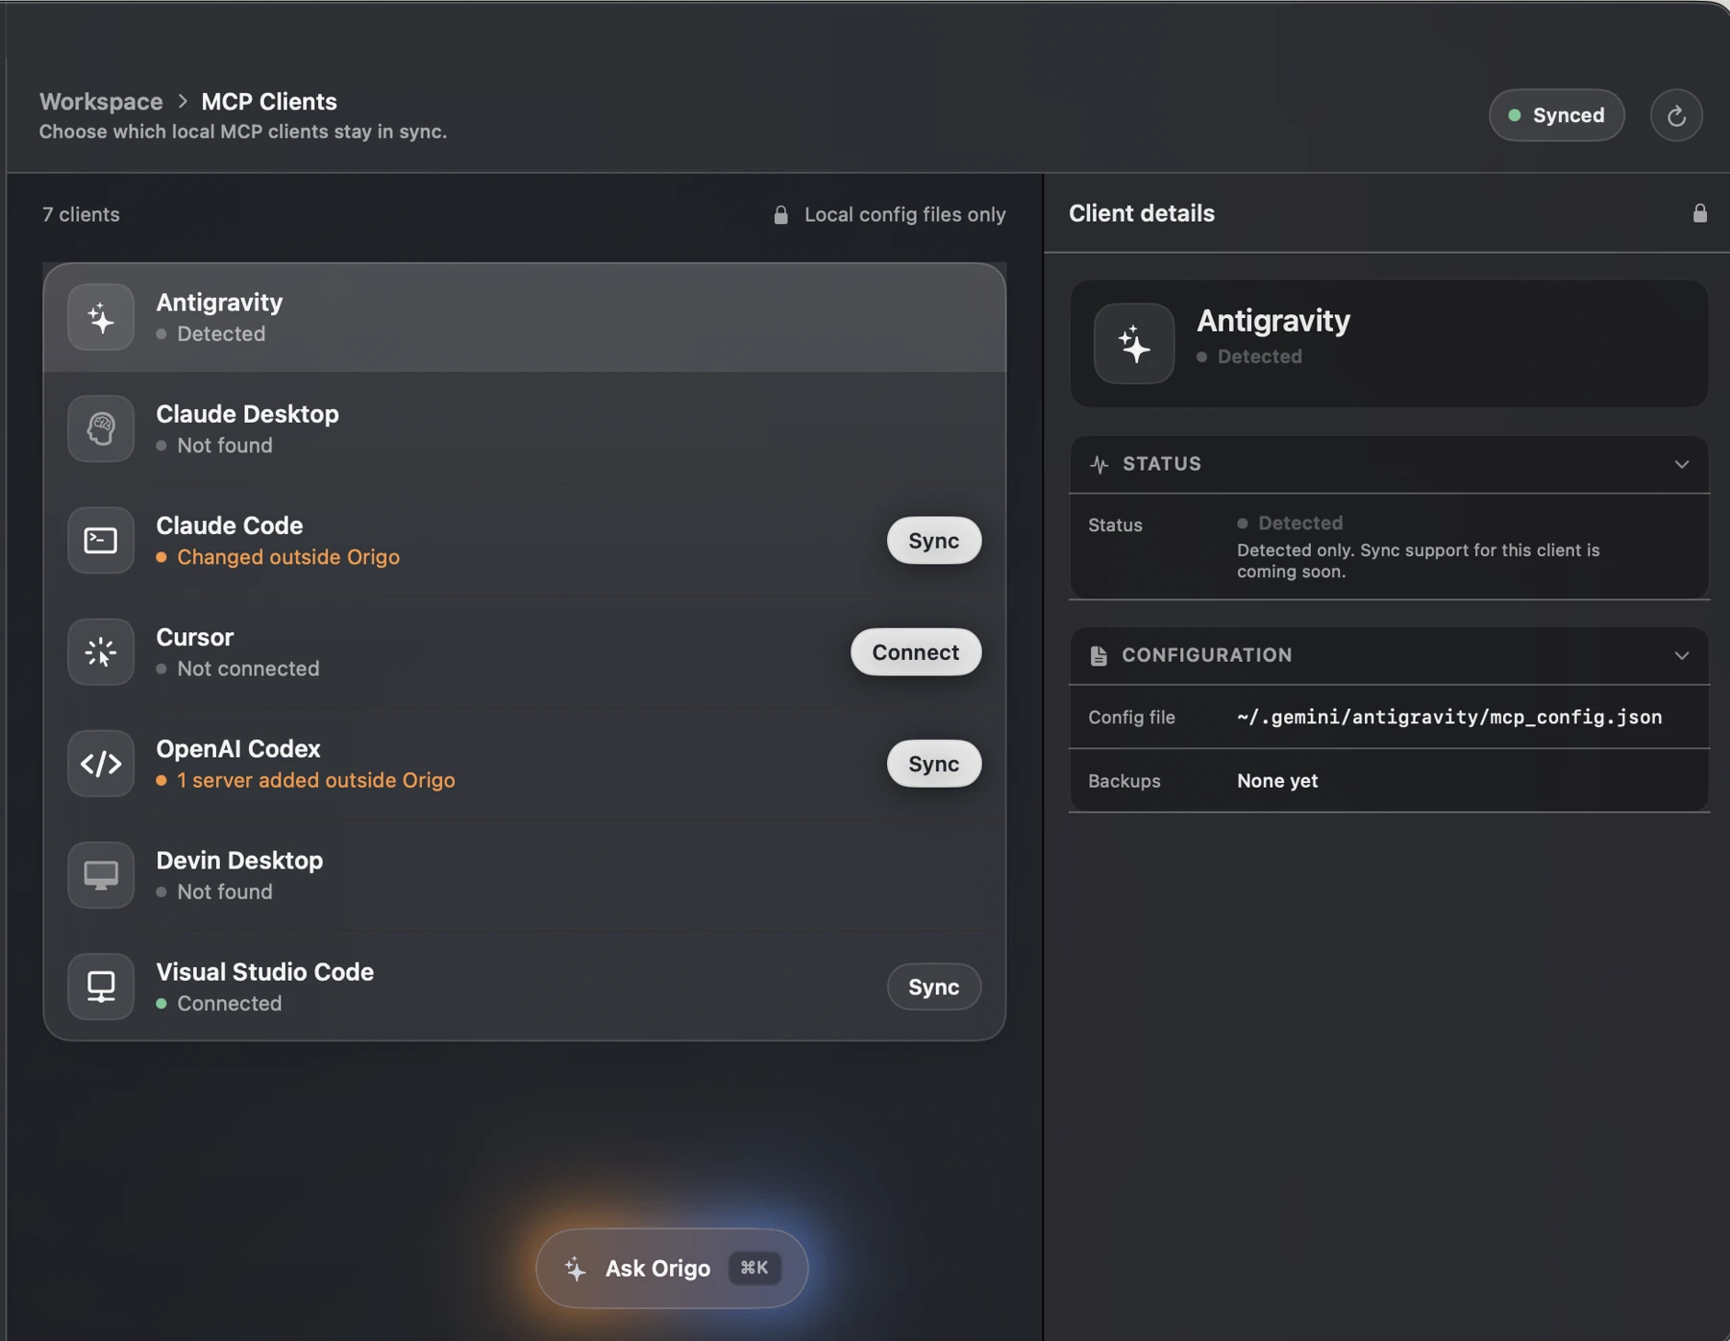Click the OpenAI Codex code brackets icon
Image resolution: width=1730 pixels, height=1341 pixels.
[x=101, y=763]
